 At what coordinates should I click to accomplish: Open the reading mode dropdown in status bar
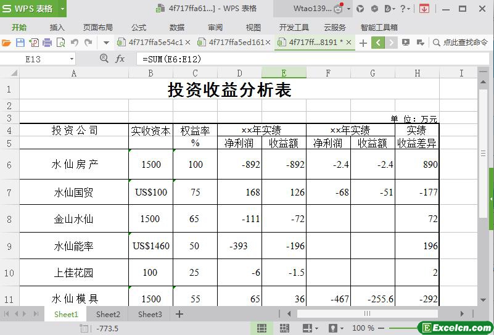(316, 328)
